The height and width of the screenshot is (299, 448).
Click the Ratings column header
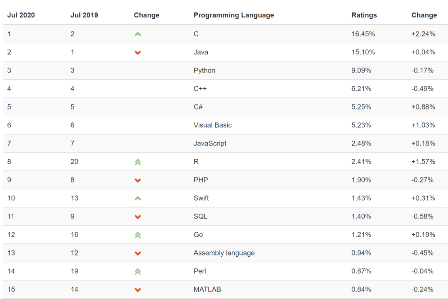tap(364, 15)
